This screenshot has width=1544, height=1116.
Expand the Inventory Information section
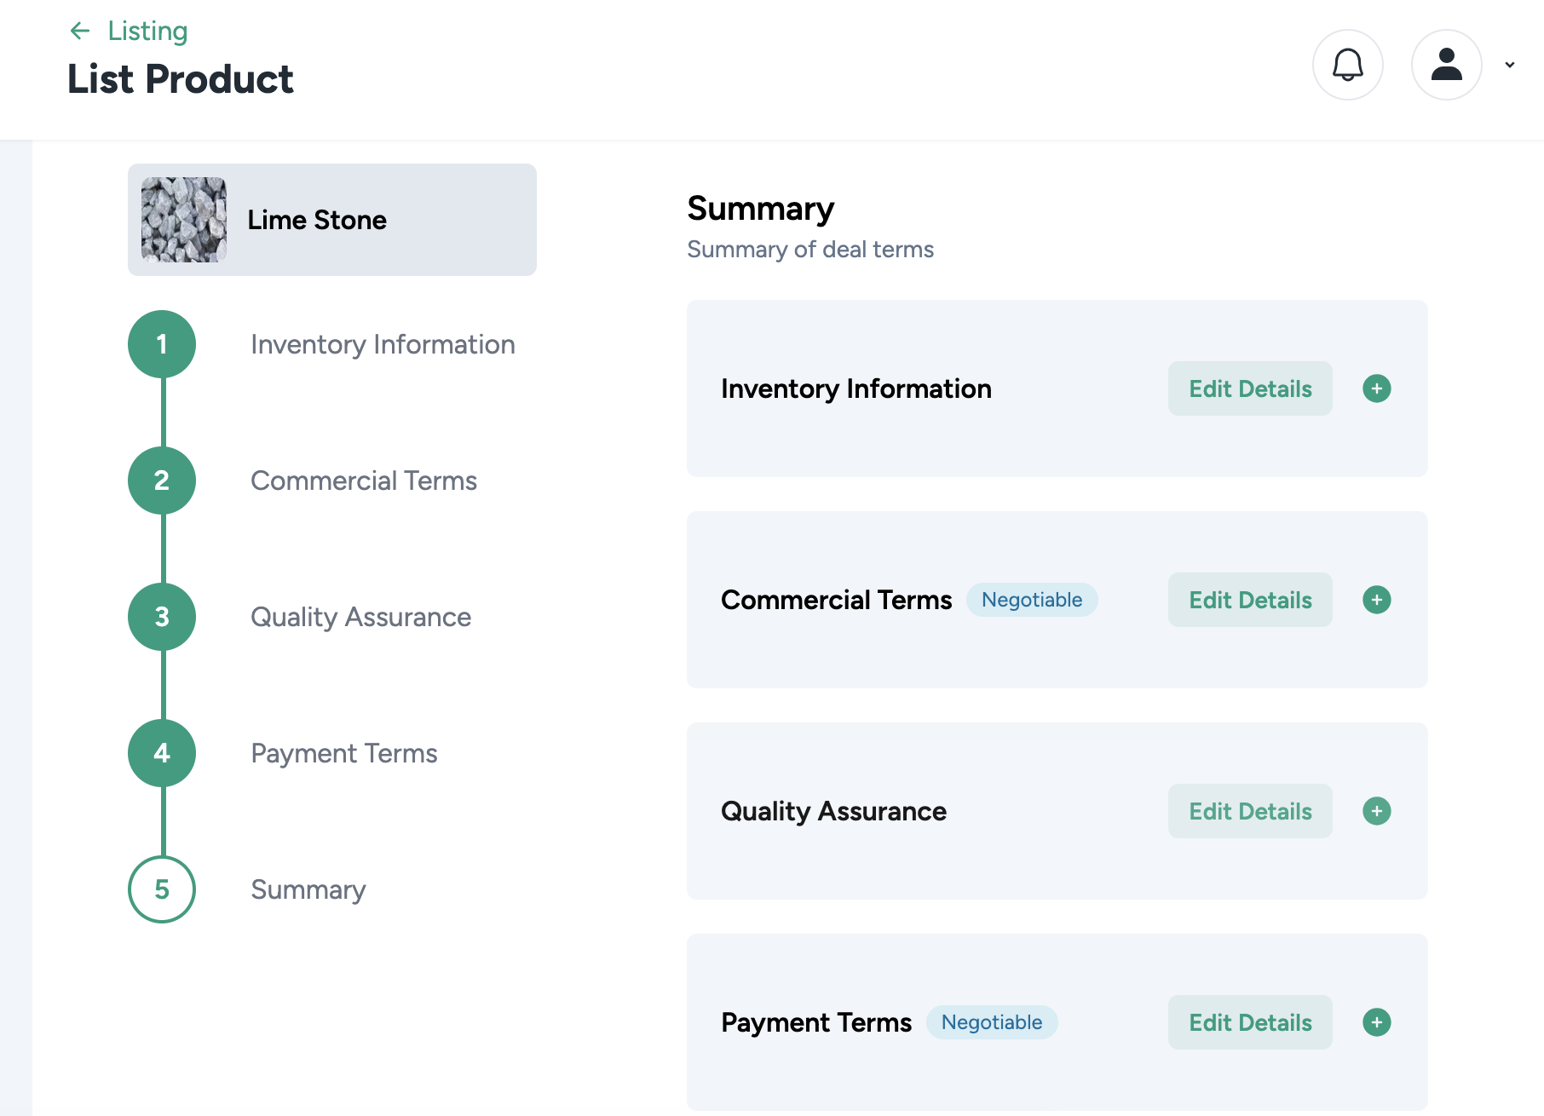1376,388
